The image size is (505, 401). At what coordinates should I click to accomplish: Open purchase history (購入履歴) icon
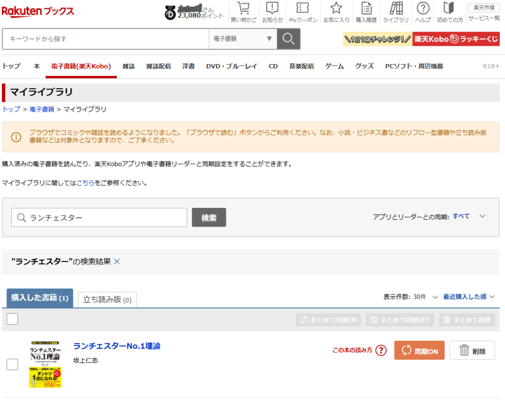pos(366,12)
